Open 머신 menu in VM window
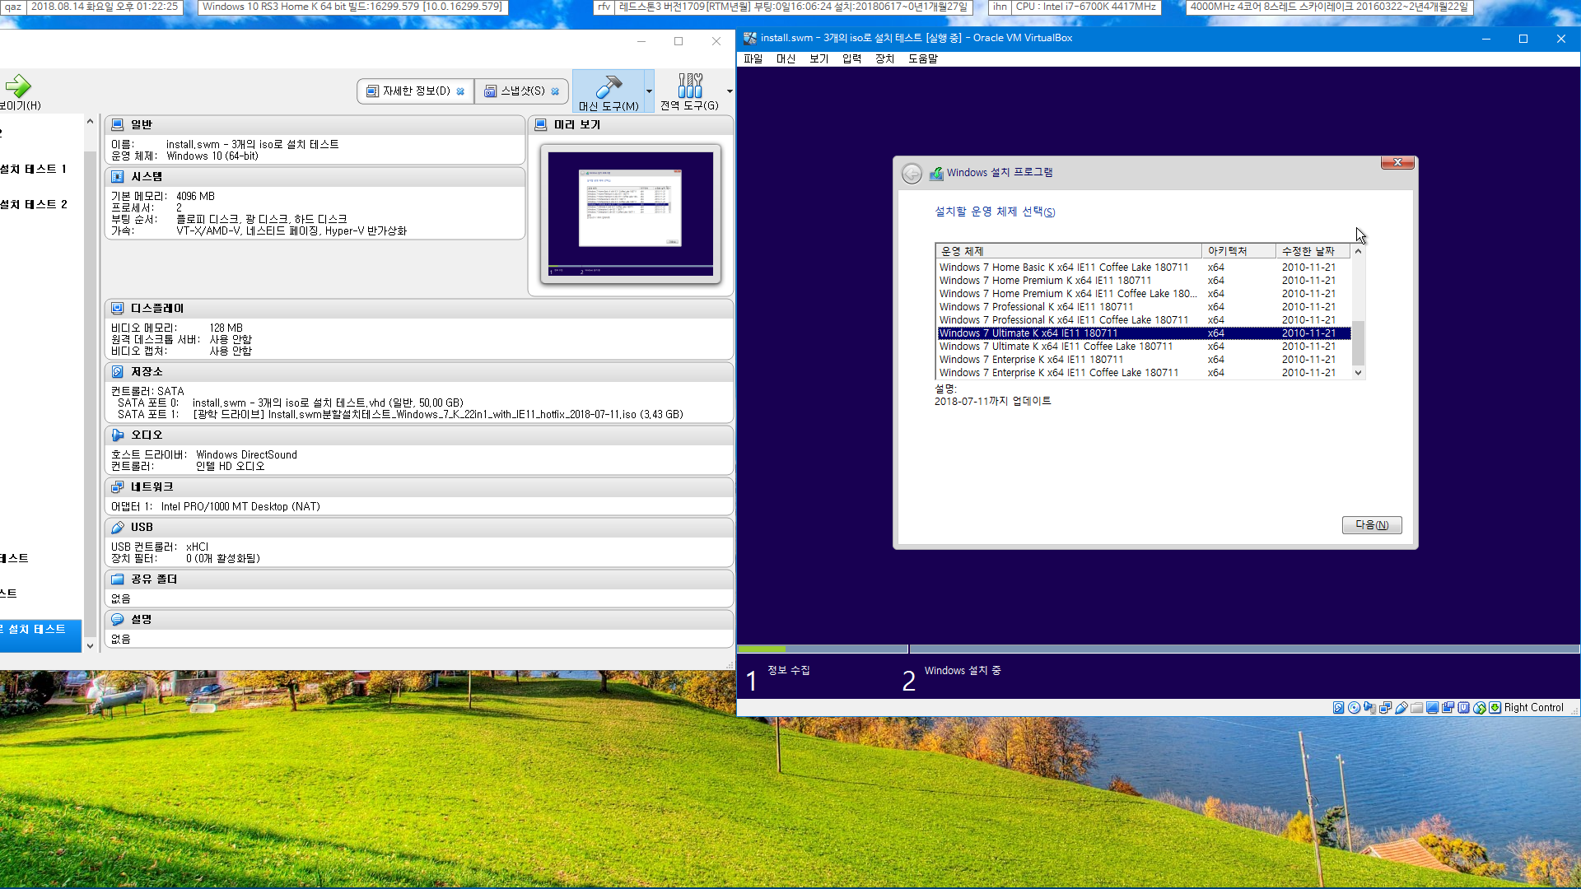1581x889 pixels. coord(786,58)
